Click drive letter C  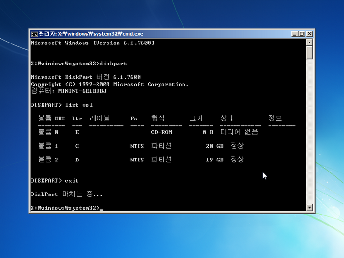coord(77,146)
